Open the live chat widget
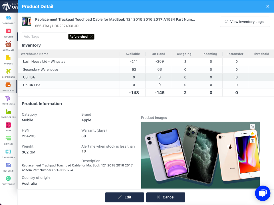The width and height of the screenshot is (274, 205). click(x=263, y=193)
